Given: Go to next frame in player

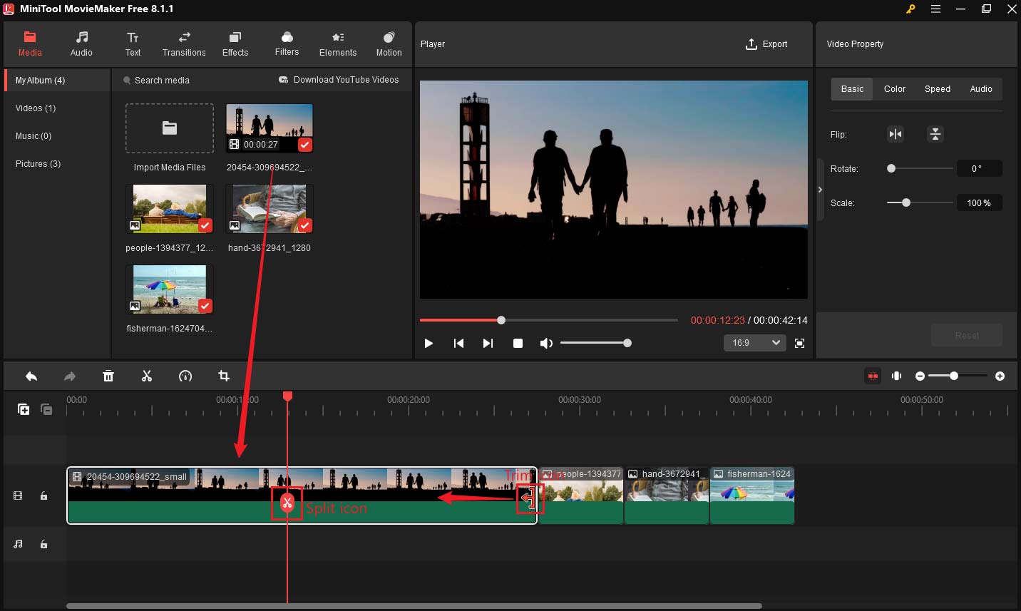Looking at the screenshot, I should point(488,343).
